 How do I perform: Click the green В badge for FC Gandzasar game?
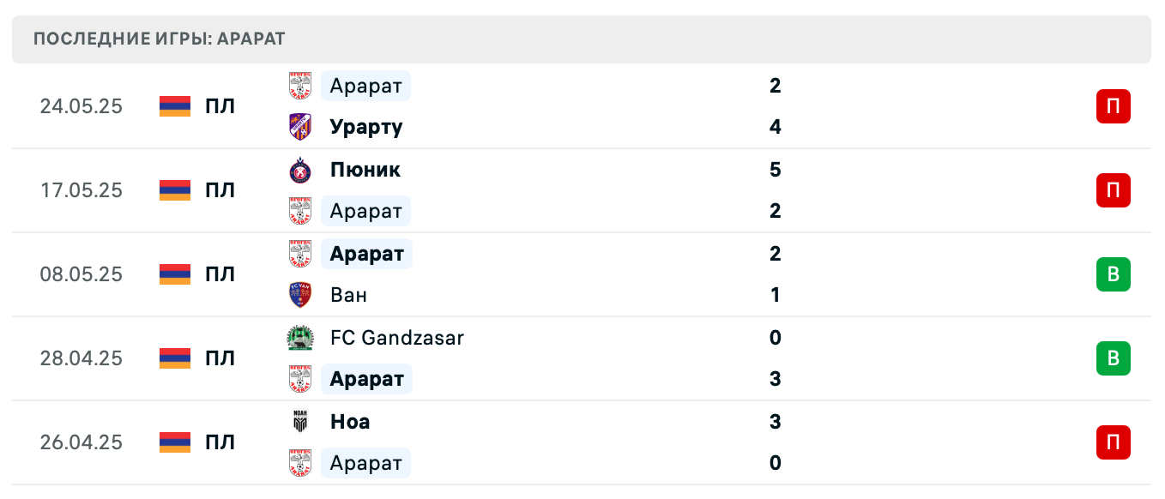[1113, 358]
